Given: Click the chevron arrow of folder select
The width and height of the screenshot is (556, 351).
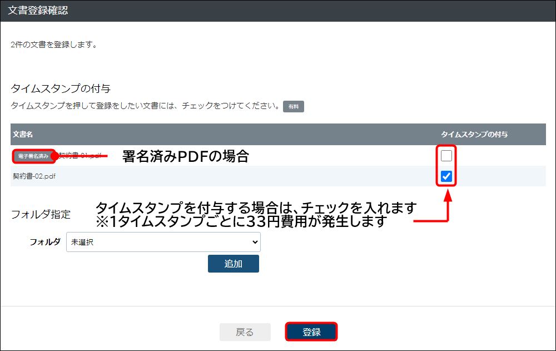Looking at the screenshot, I should pyautogui.click(x=255, y=242).
